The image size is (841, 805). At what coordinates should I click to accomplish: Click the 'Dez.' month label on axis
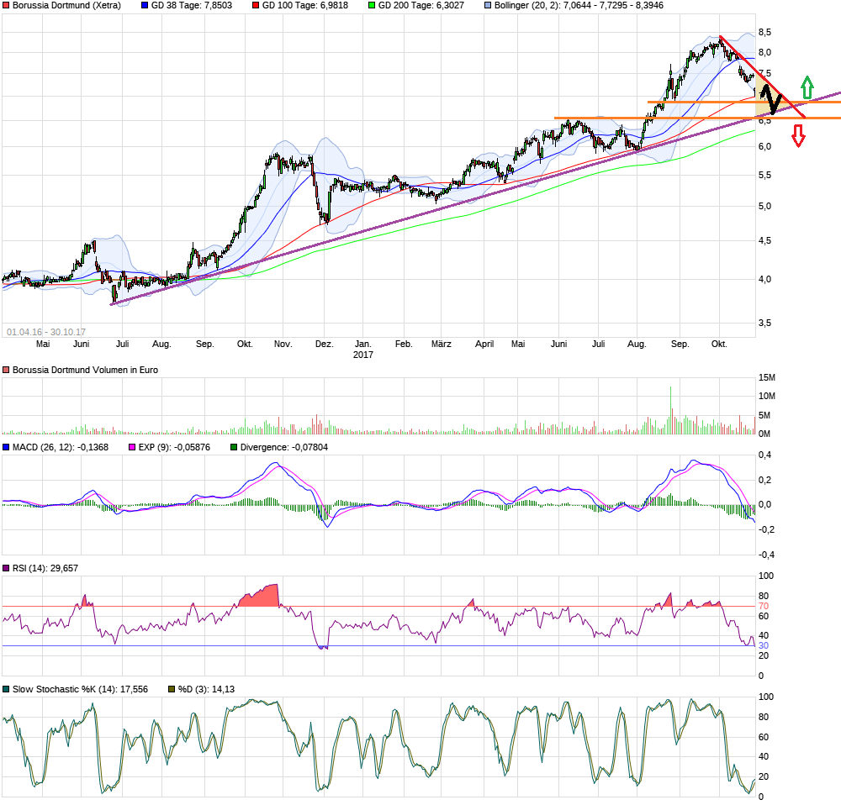pos(324,344)
